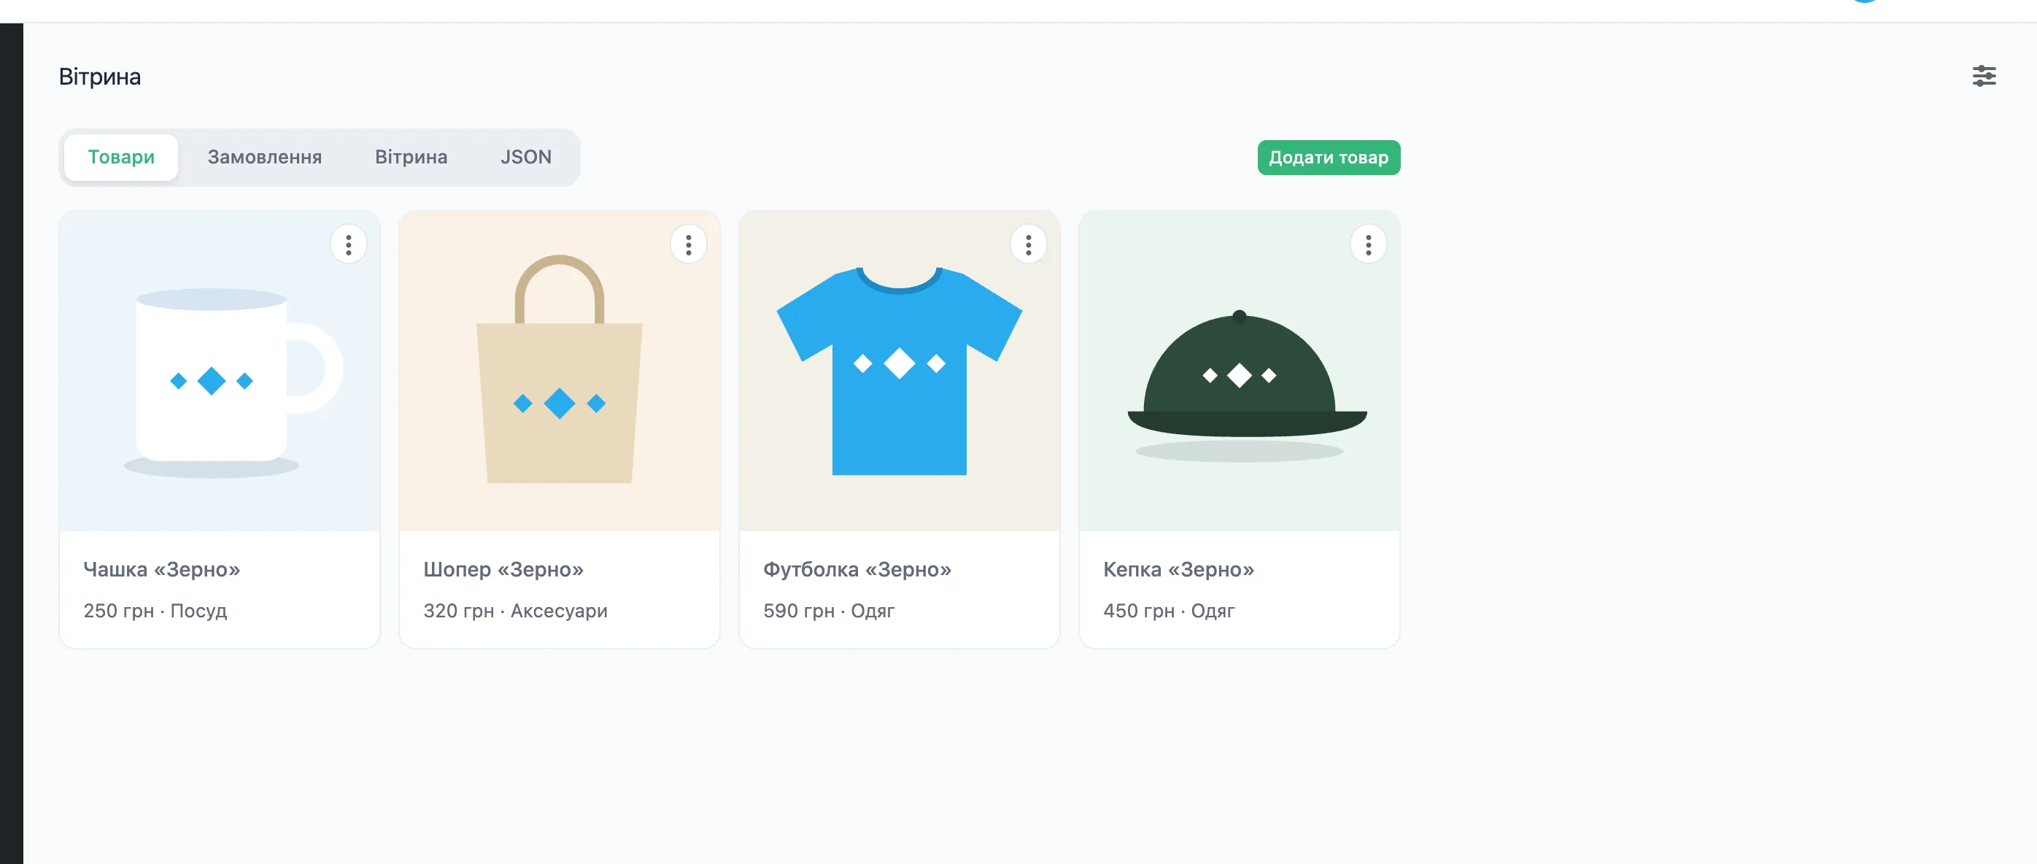The image size is (2037, 864).
Task: Click the dark green cap image
Action: point(1240,371)
